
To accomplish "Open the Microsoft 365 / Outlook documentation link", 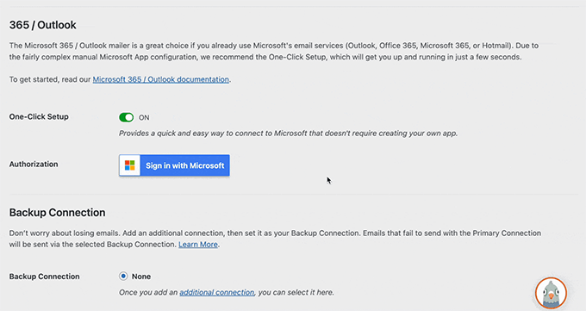I will [160, 79].
